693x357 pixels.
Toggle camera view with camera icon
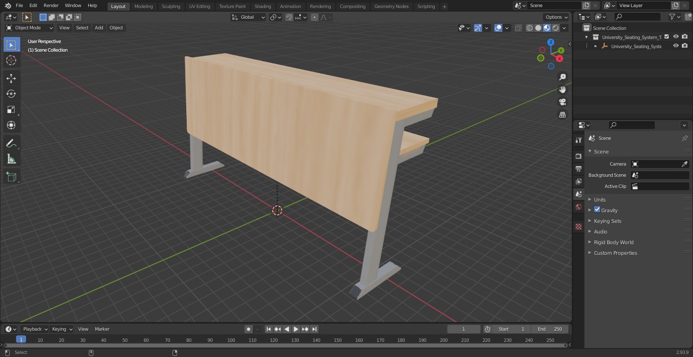(562, 102)
